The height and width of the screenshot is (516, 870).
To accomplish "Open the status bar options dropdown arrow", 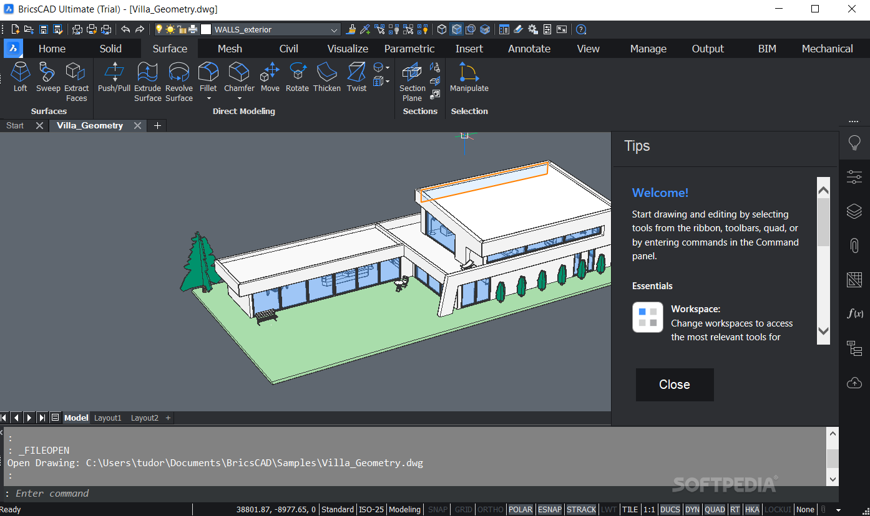I will tap(839, 510).
